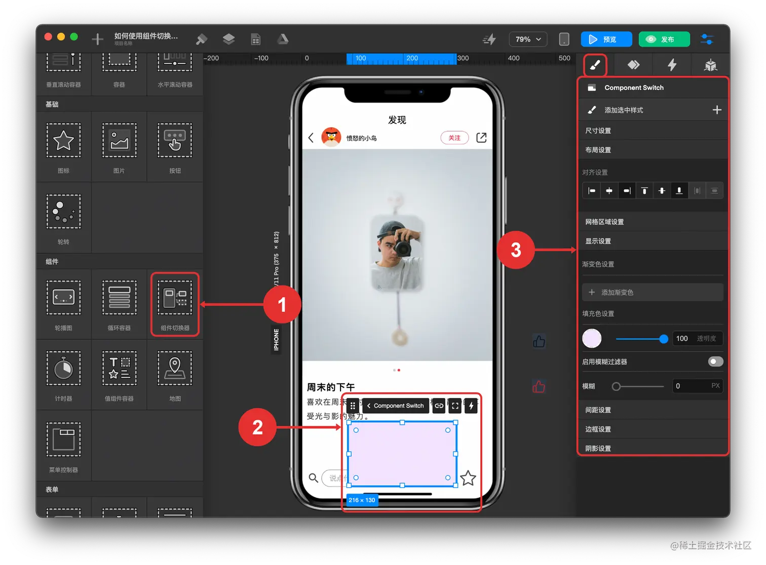766x565 pixels.
Task: Toggle 启用模糊过滤器 blur filter switch
Action: (715, 361)
